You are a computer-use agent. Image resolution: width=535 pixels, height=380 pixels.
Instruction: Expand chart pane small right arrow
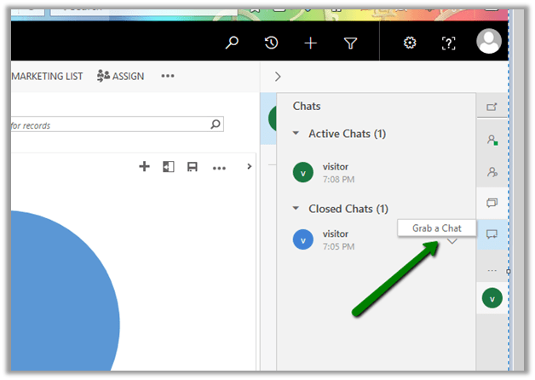[x=250, y=166]
